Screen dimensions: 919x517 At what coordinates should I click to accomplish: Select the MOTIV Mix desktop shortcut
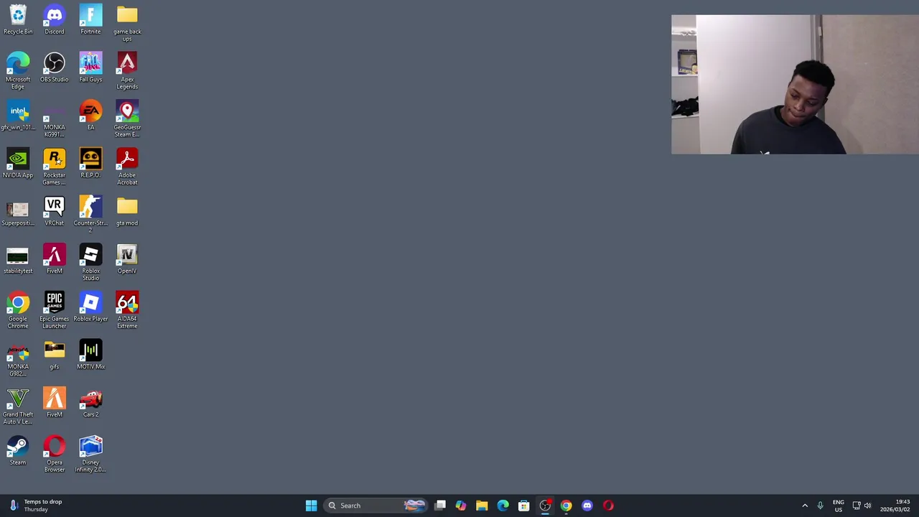coord(90,355)
